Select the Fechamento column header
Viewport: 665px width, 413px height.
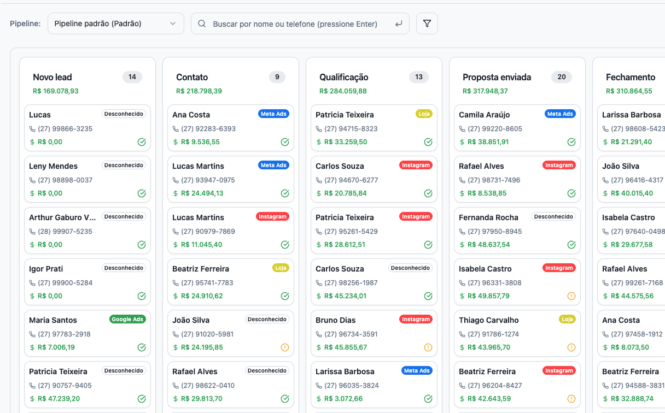630,78
